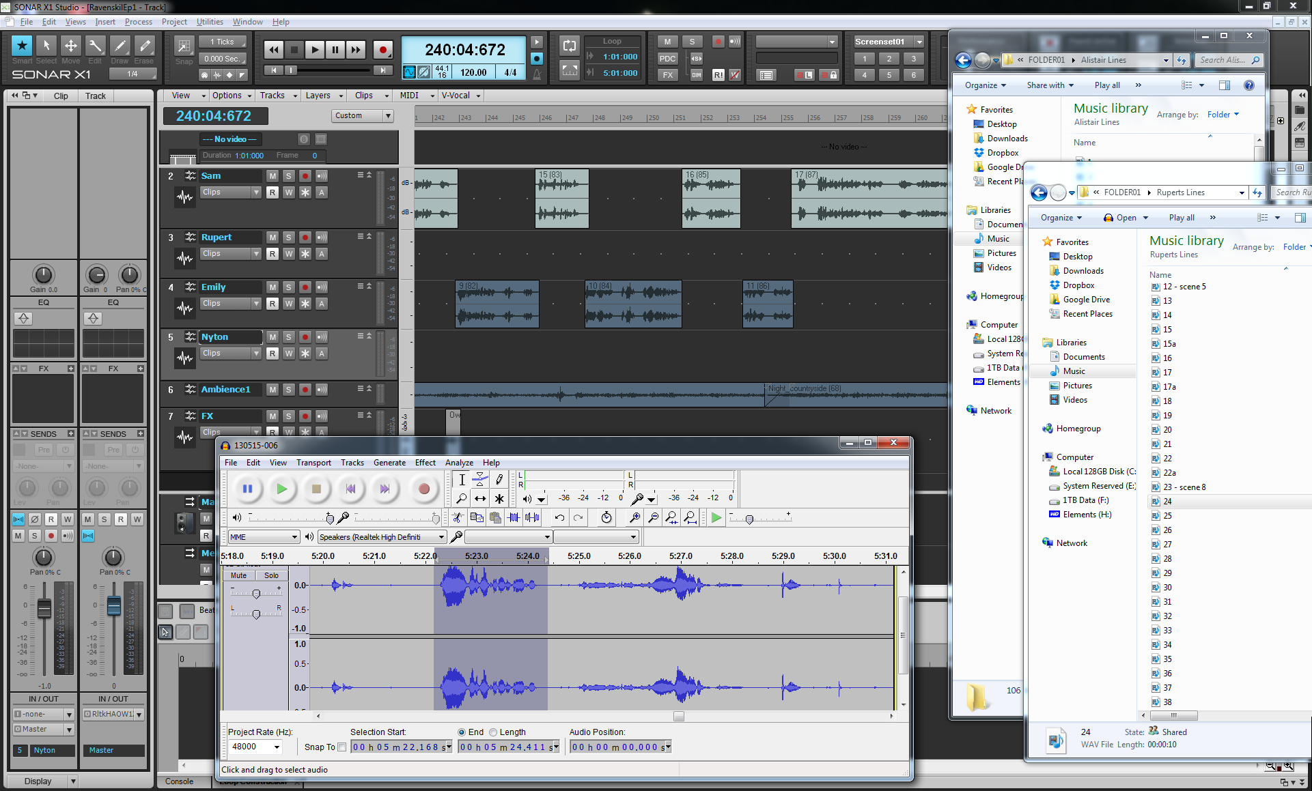Select the Smart tool in SONAR toolbar
1312x791 pixels.
pos(22,46)
